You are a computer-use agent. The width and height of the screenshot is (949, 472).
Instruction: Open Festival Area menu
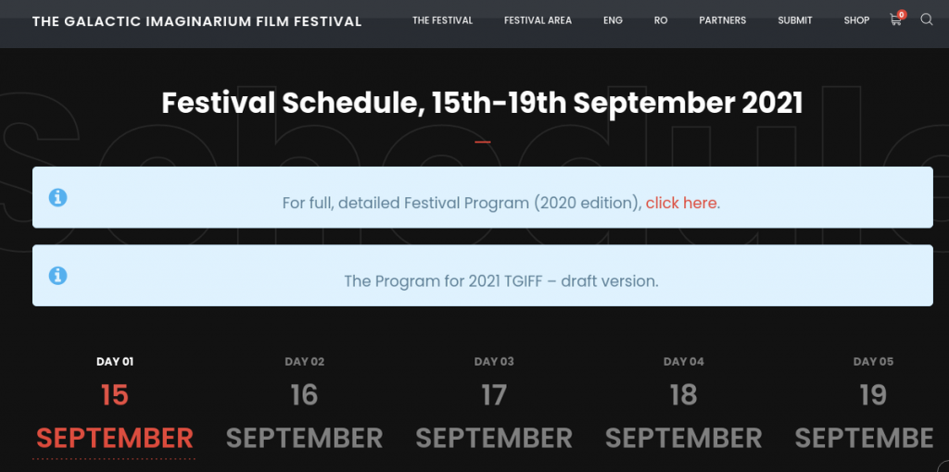(538, 20)
